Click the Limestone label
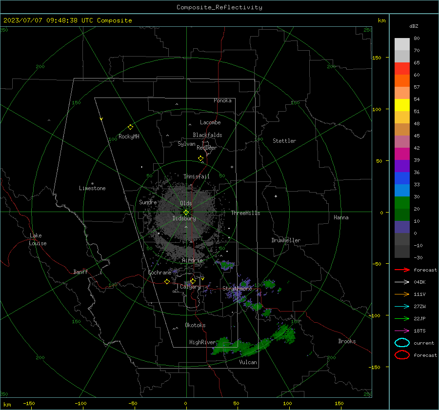 tap(92, 188)
